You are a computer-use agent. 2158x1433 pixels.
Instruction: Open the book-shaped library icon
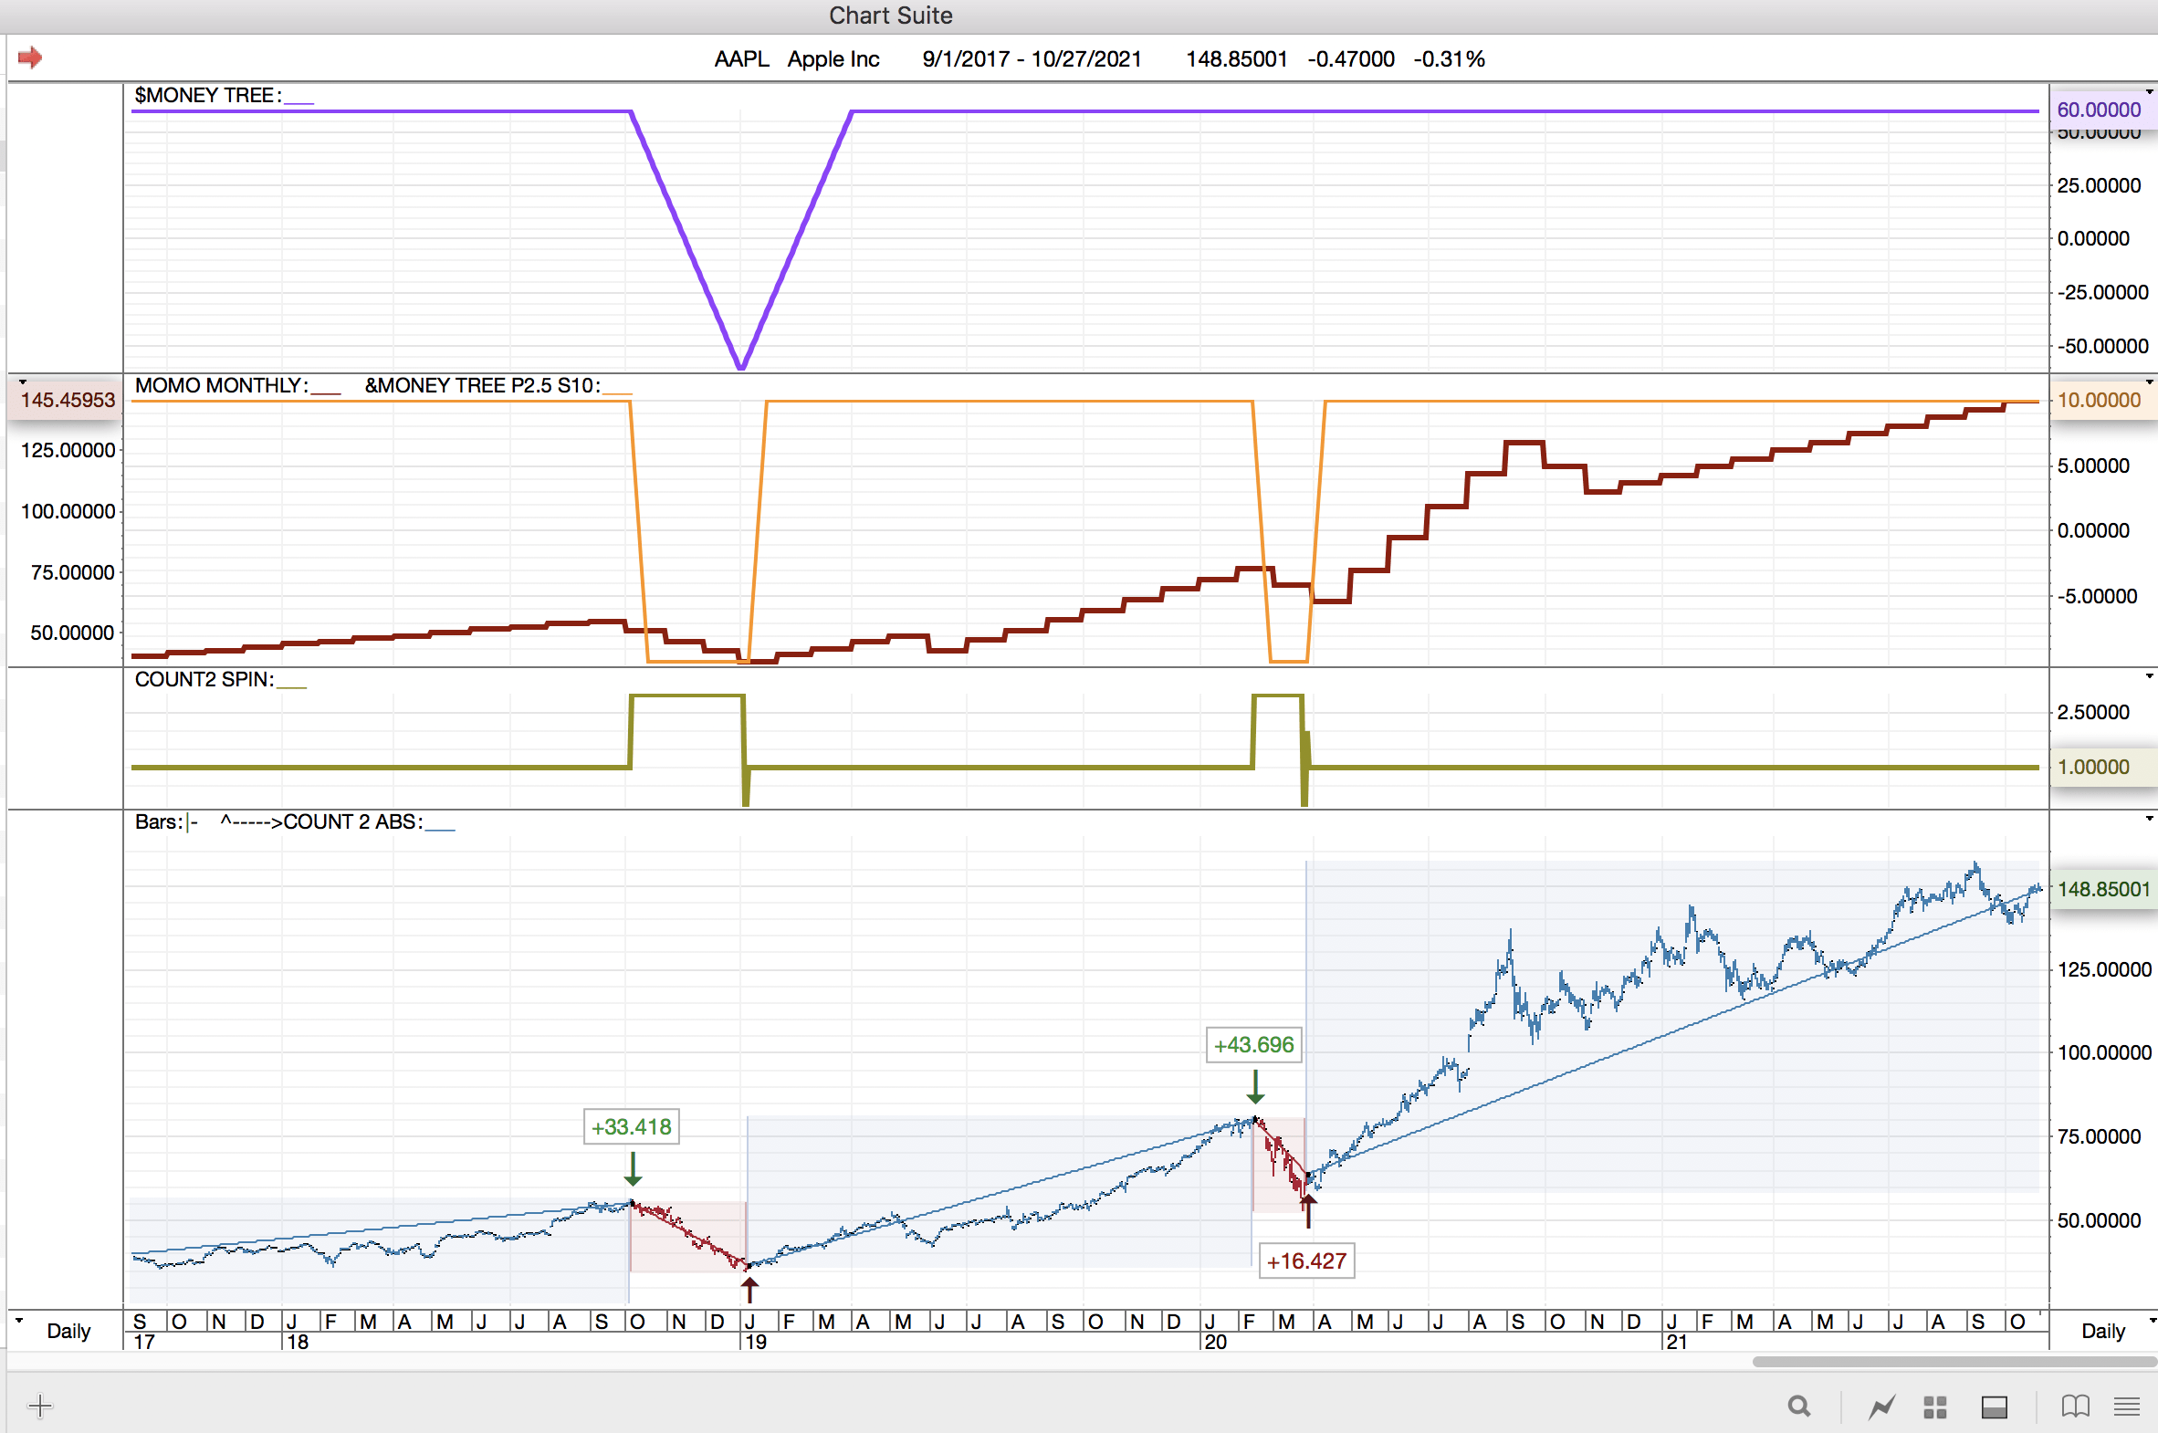[x=2075, y=1406]
